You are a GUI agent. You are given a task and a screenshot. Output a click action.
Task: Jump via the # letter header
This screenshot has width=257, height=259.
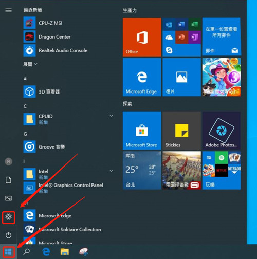pyautogui.click(x=25, y=79)
